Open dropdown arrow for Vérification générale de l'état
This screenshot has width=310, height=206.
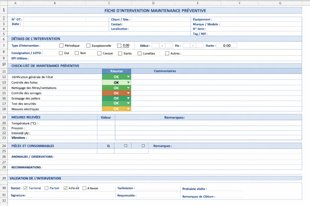(128, 77)
